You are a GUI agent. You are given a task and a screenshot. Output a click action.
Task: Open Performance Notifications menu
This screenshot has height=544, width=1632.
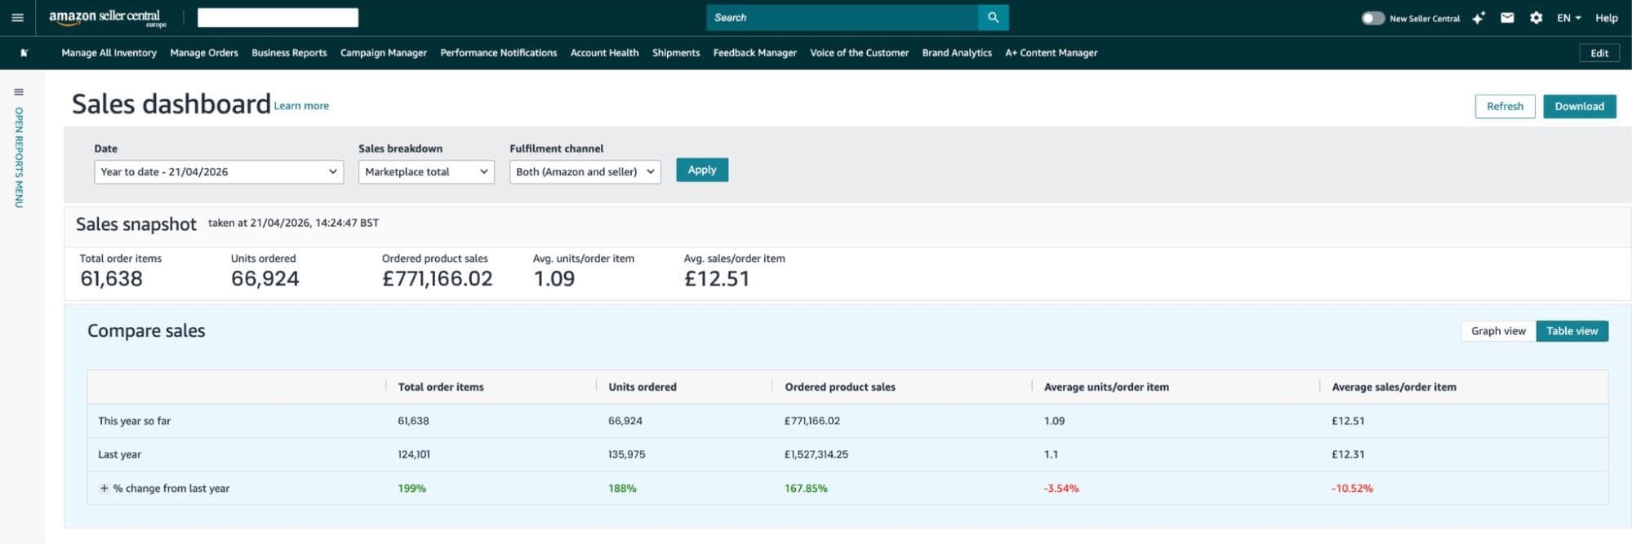coord(499,53)
